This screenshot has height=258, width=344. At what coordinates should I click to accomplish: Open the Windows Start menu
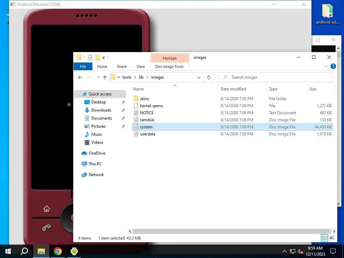[x=8, y=251]
